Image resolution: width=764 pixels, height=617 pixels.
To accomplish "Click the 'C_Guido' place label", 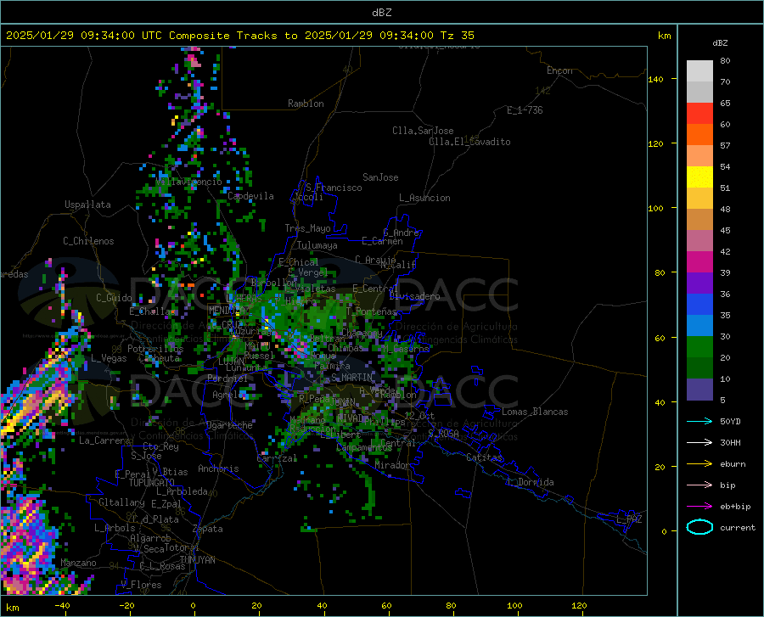I will (114, 298).
